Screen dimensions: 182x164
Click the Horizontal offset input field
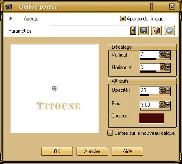click(x=150, y=67)
